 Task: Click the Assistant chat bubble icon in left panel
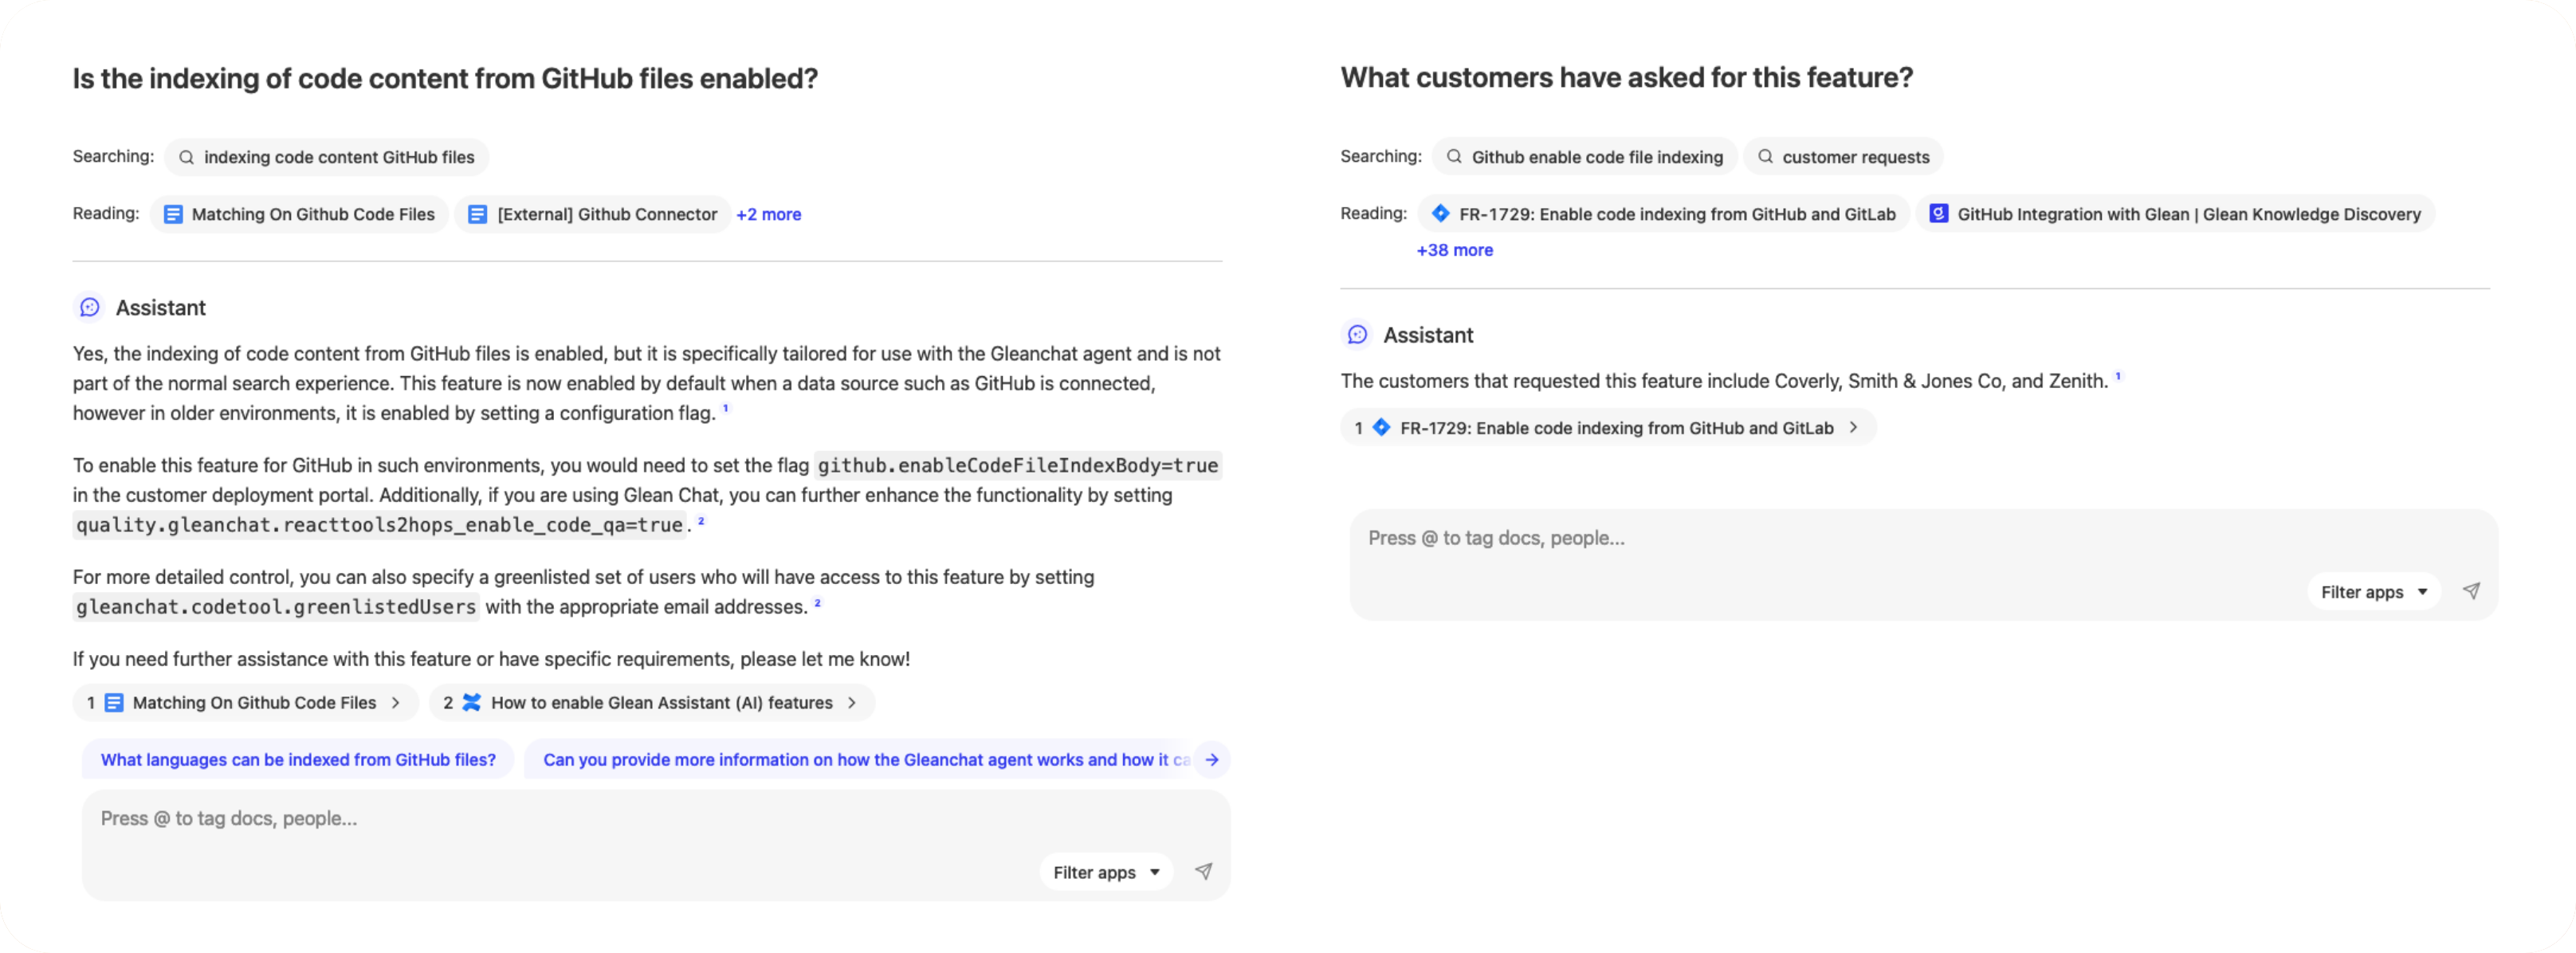[x=90, y=307]
